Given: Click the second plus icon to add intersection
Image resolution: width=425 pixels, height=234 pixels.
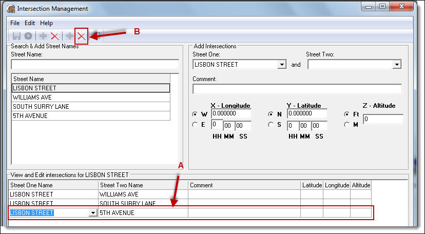Looking at the screenshot, I should (69, 36).
